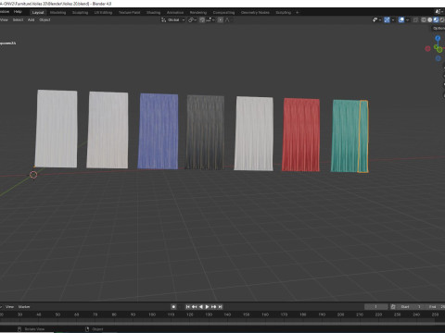Switch to the Shading workspace tab
This screenshot has width=445, height=333.
point(154,13)
